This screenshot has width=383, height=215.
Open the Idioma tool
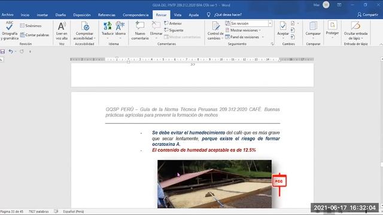coord(120,30)
